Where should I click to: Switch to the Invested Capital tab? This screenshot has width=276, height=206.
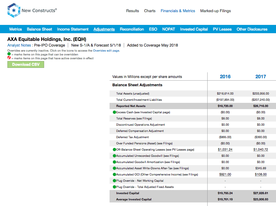coord(194,29)
